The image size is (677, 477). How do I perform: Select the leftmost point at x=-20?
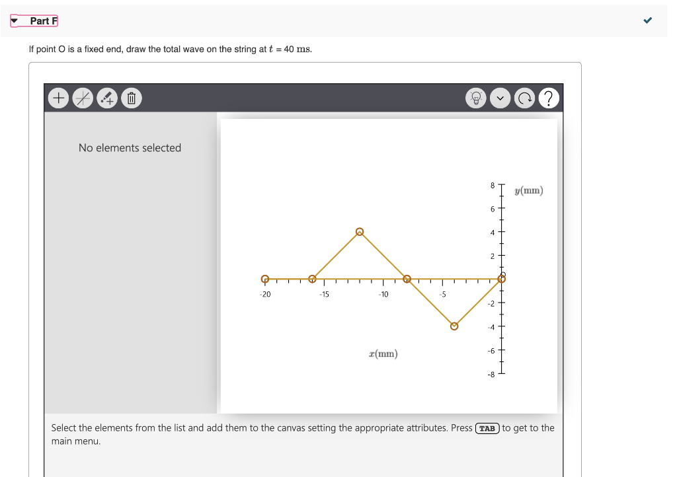coord(264,279)
